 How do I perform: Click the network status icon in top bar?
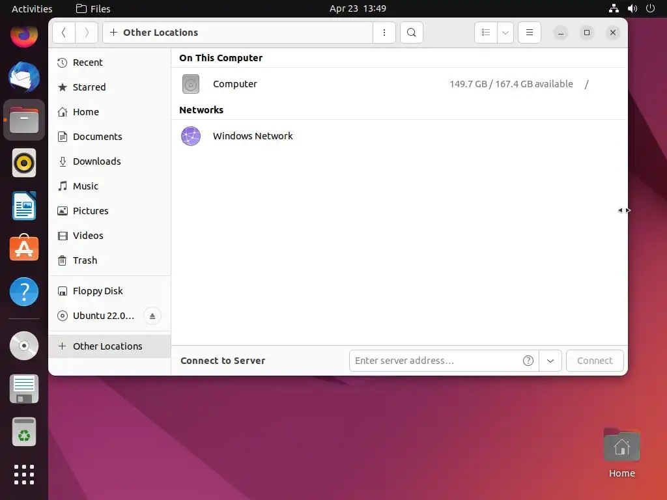tap(614, 8)
